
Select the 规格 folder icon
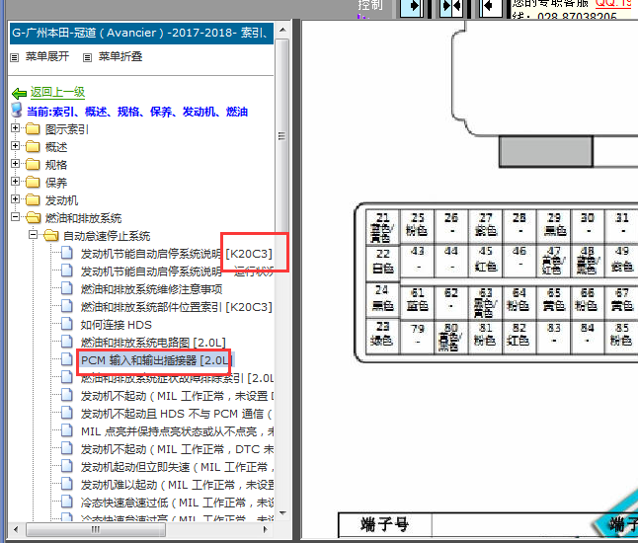[x=33, y=165]
